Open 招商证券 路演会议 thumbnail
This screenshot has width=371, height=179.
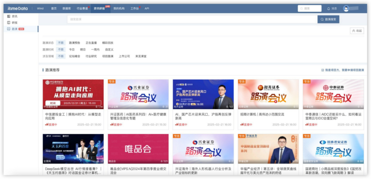pos(268,94)
